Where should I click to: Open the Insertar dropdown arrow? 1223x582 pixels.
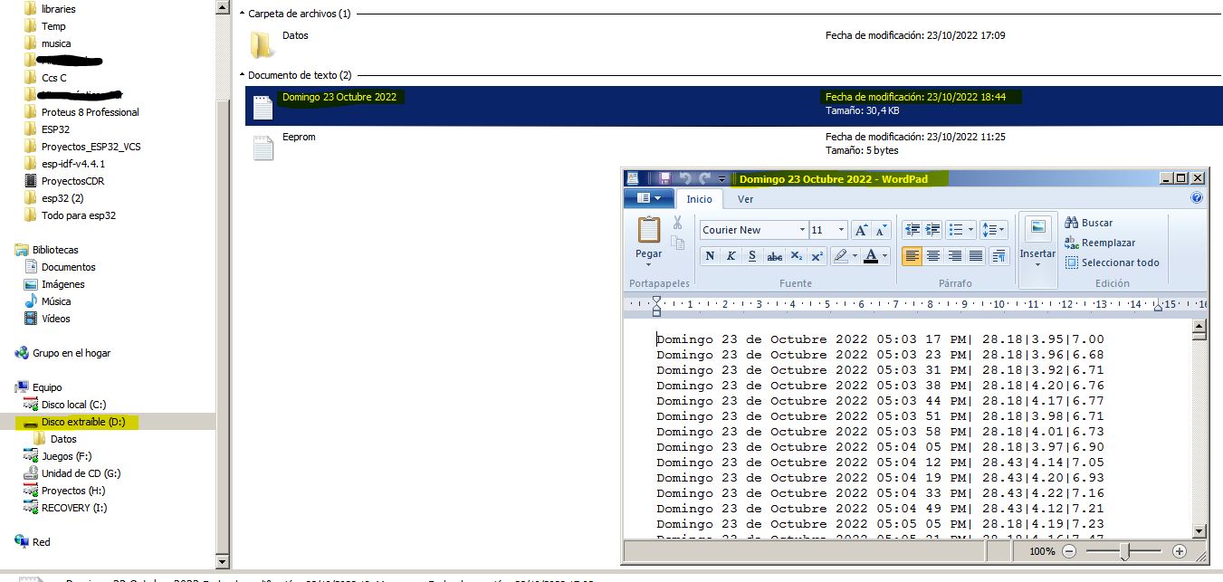coord(1037,266)
